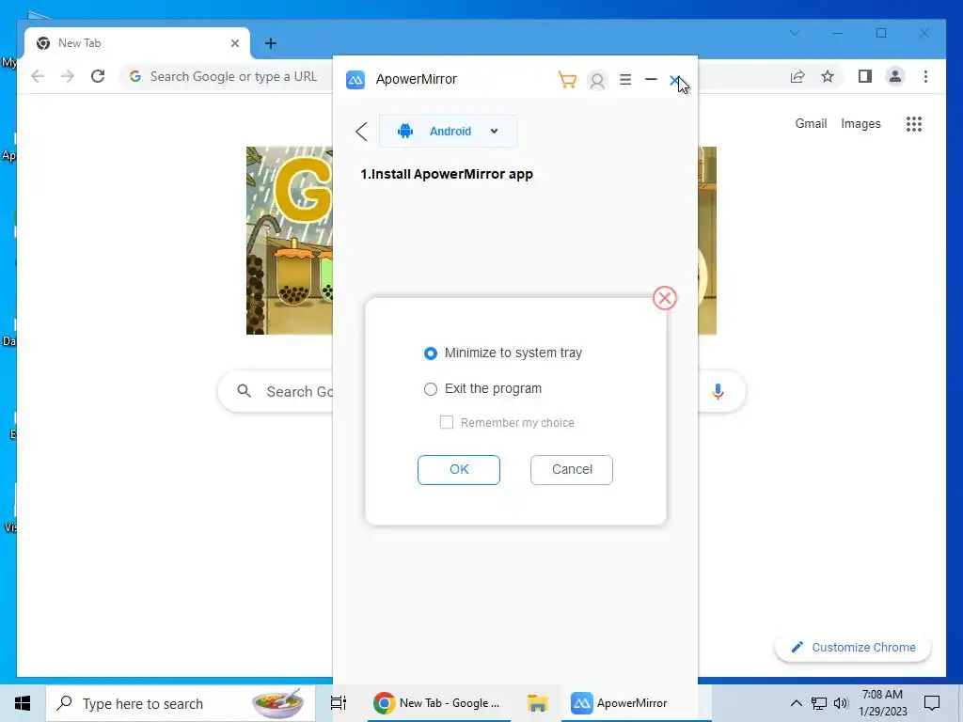Open the Chrome three-dot menu

point(925,76)
